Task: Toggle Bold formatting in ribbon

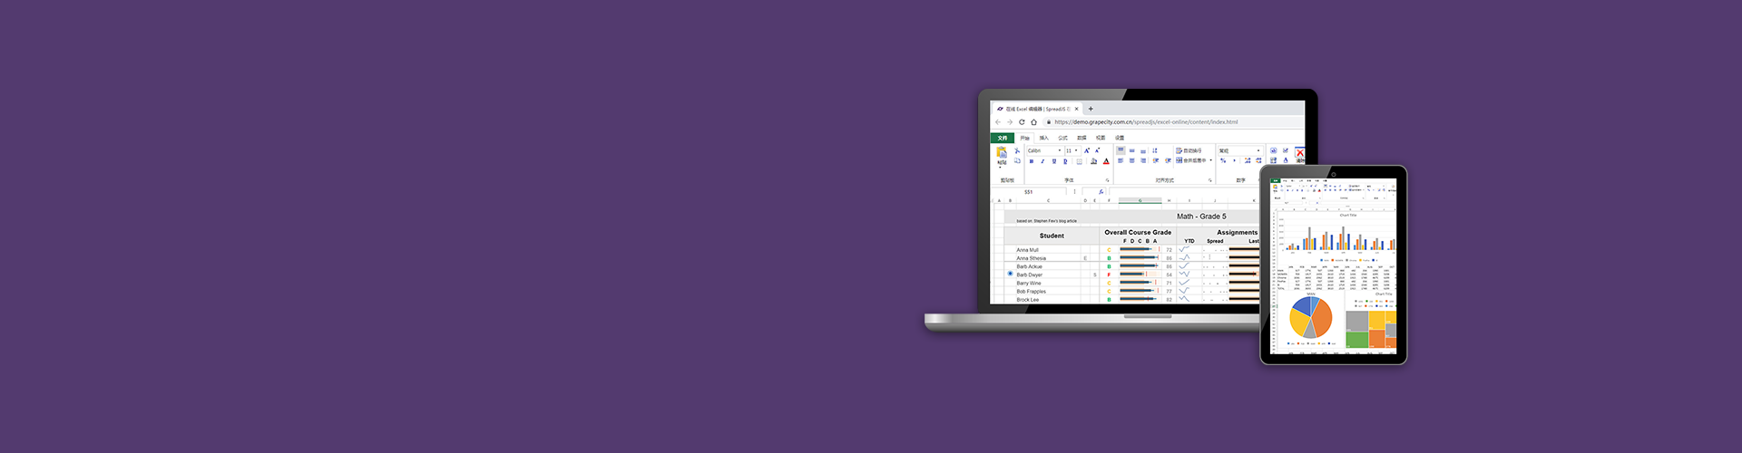Action: point(1032,161)
